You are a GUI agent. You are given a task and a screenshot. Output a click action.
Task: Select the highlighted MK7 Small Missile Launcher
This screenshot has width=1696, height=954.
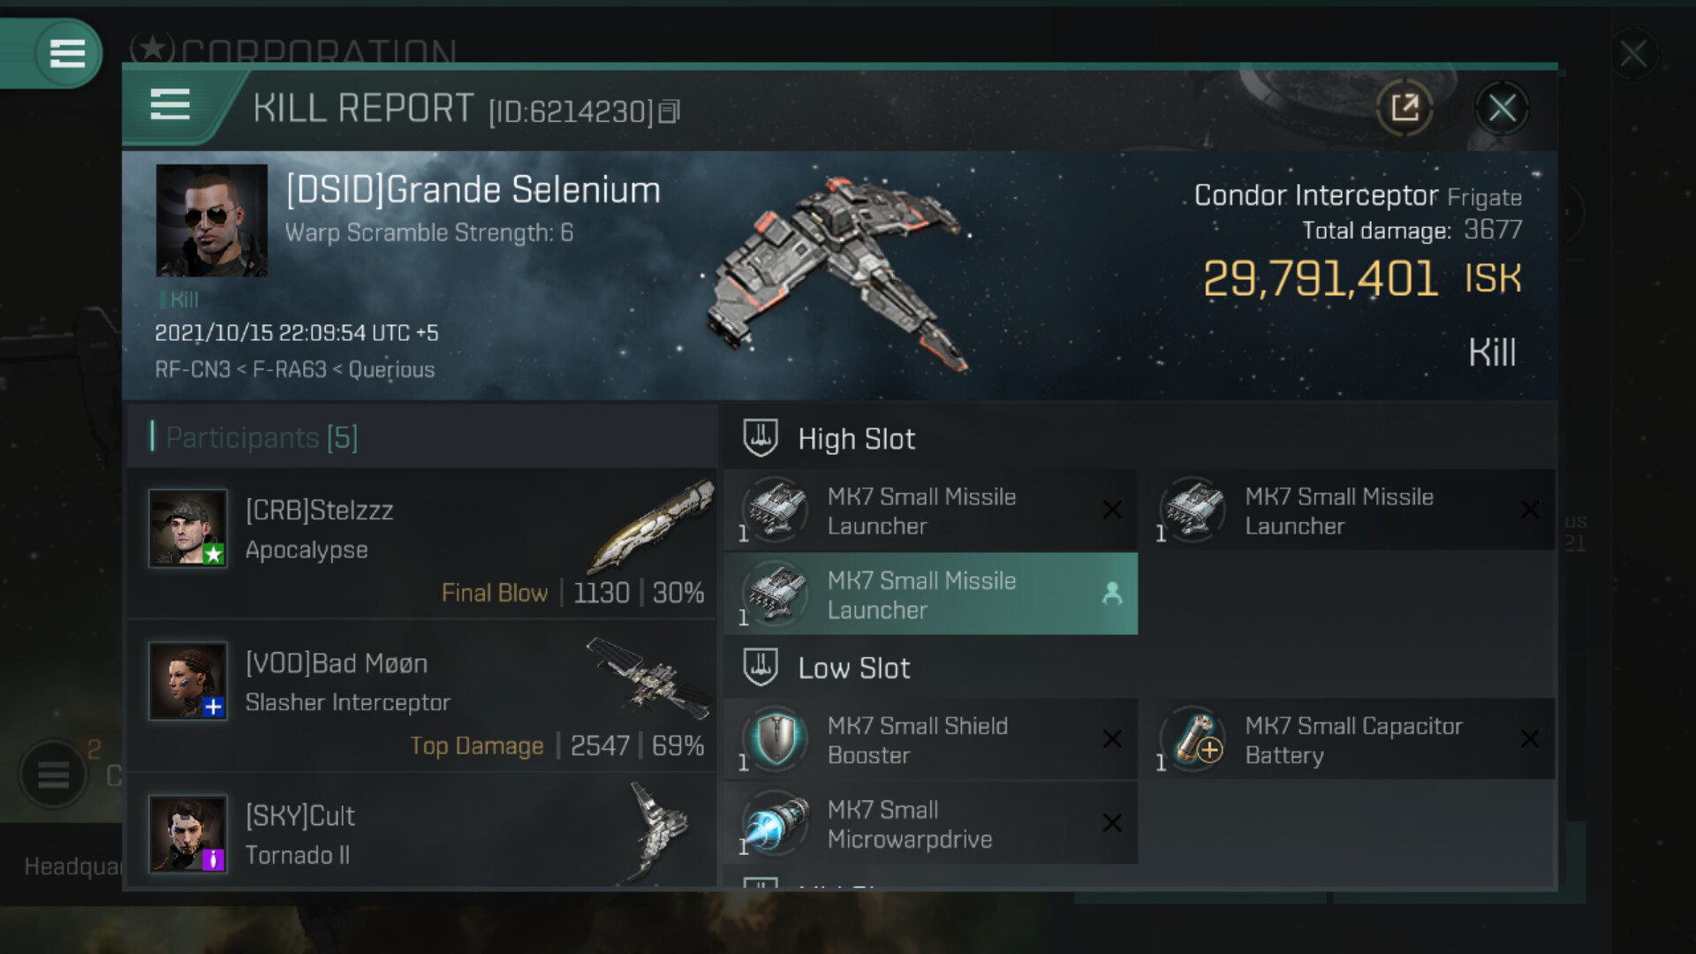929,594
